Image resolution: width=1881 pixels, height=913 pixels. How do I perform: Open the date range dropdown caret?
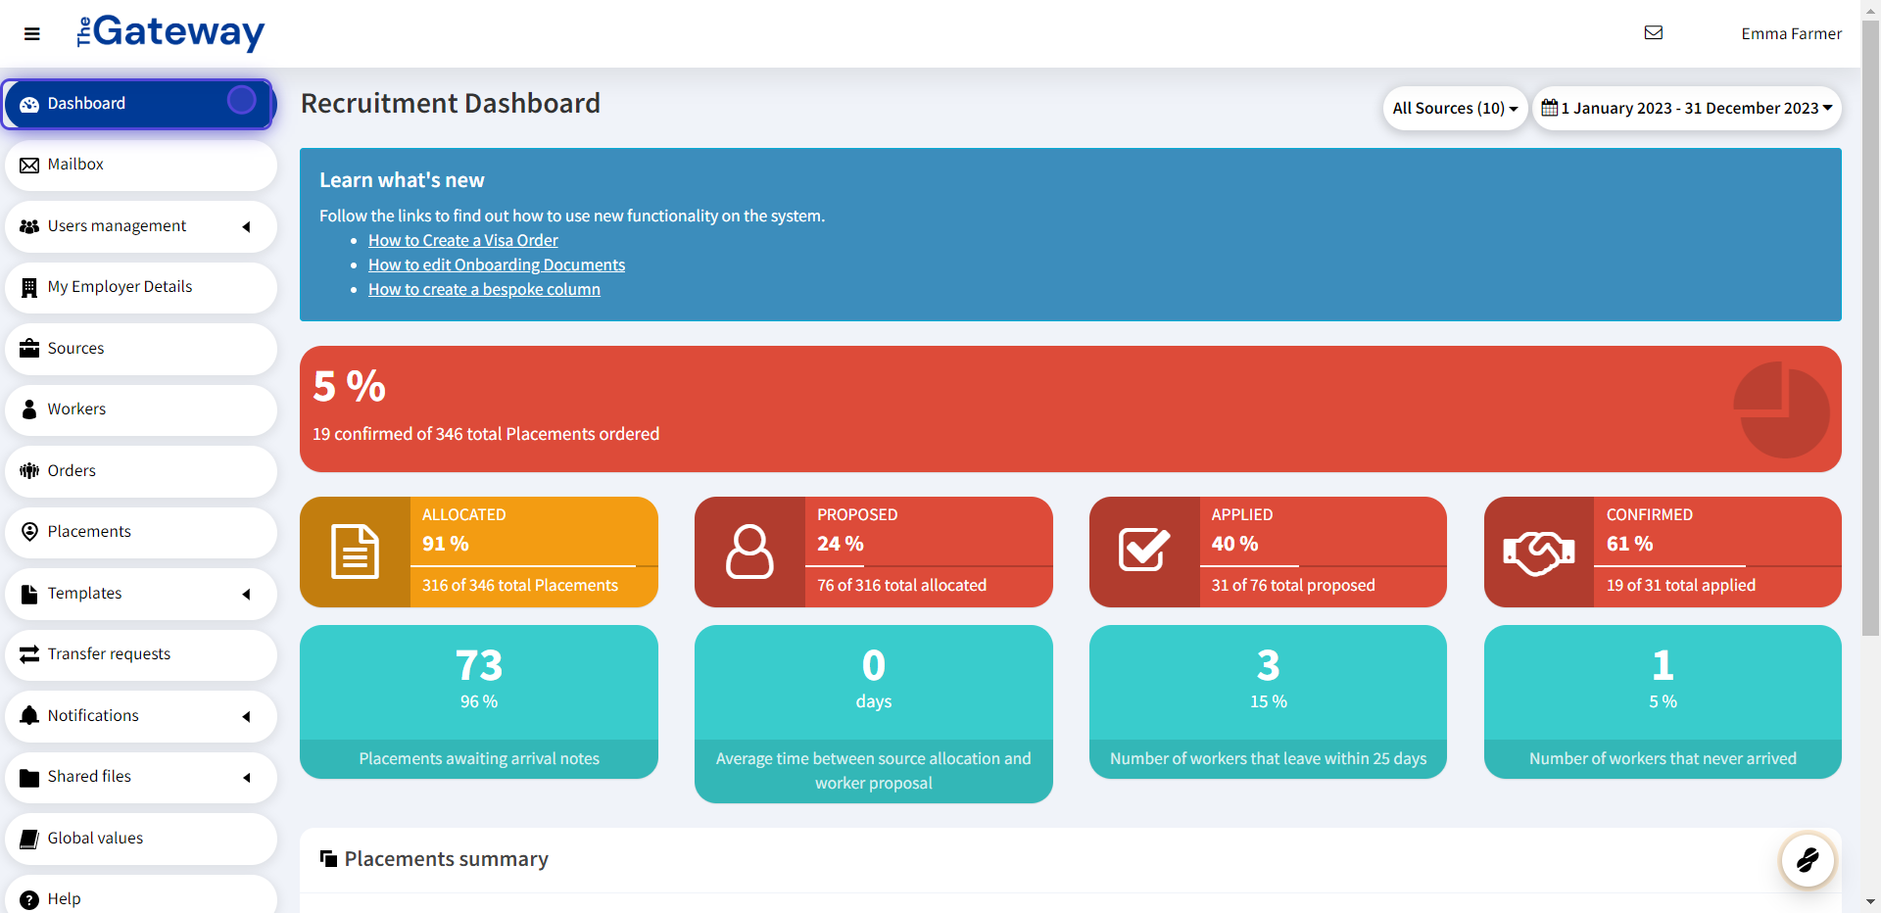pos(1827,108)
